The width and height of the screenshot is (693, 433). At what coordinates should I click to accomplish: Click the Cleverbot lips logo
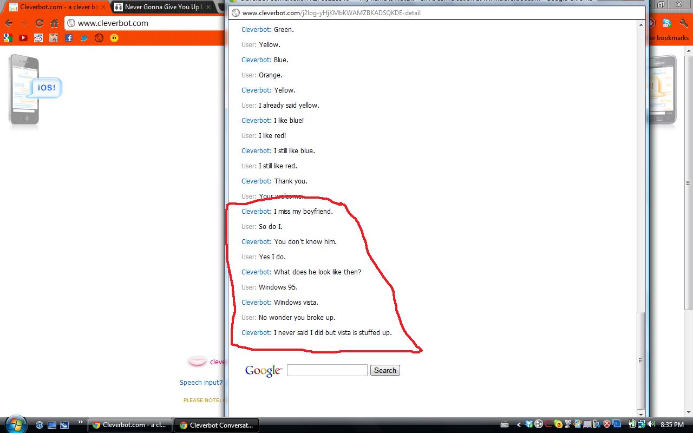click(197, 361)
